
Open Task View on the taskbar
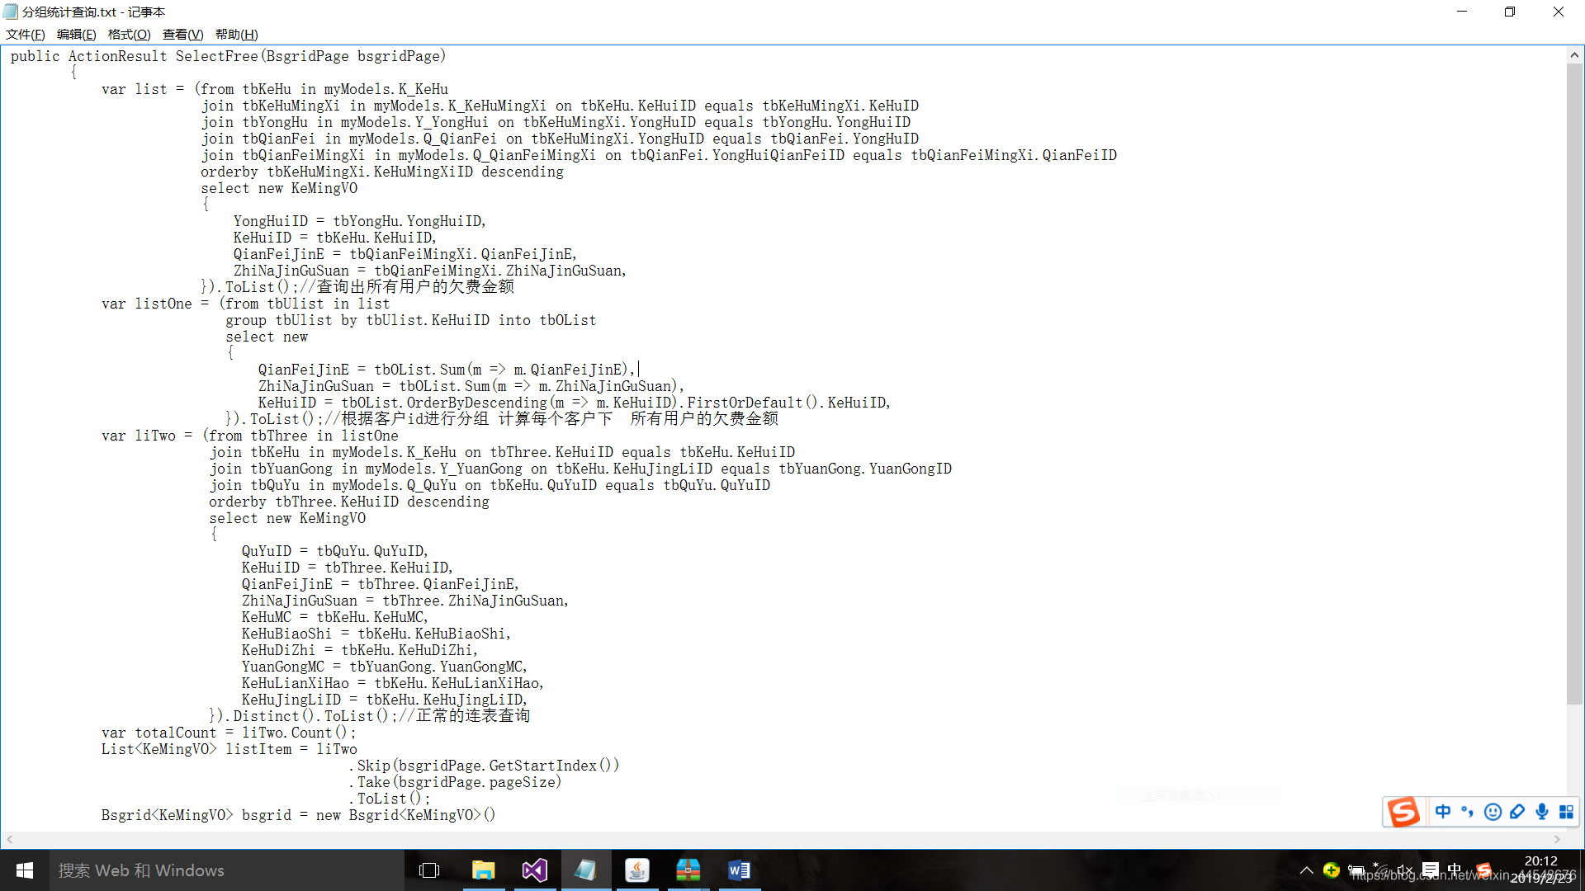pyautogui.click(x=429, y=870)
